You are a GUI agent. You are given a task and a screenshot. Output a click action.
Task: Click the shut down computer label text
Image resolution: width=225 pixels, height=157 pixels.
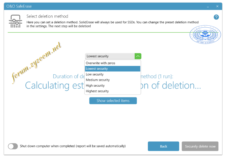pyautogui.click(x=73, y=146)
